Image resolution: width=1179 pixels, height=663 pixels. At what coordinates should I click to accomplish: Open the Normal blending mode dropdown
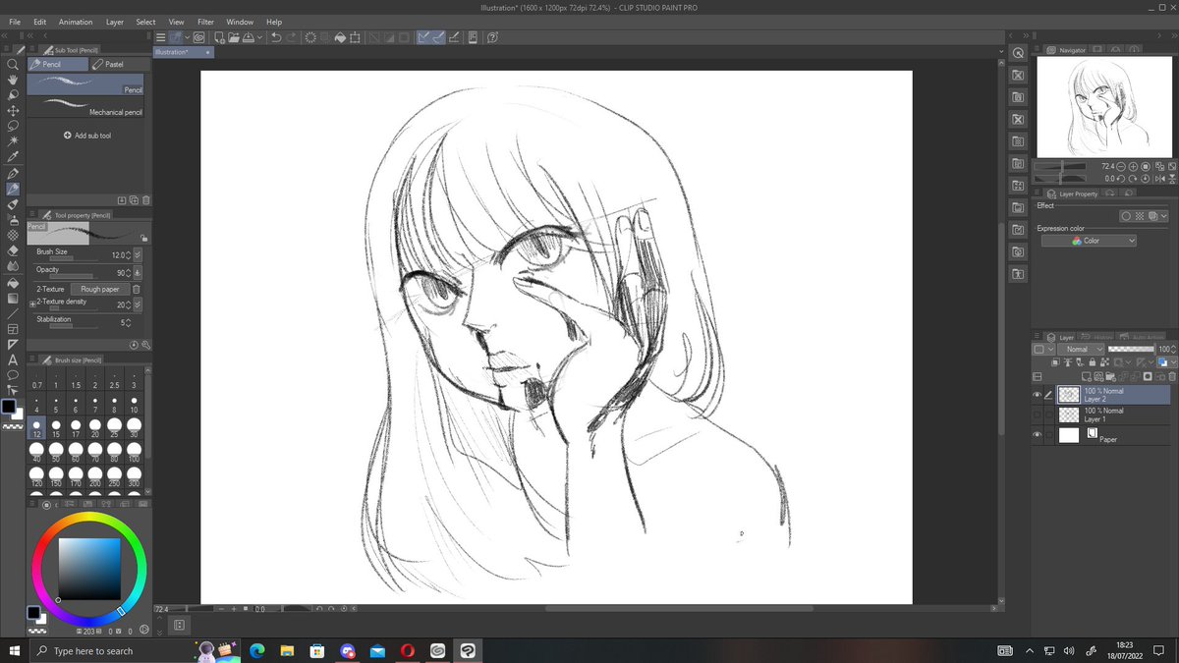tap(1079, 349)
